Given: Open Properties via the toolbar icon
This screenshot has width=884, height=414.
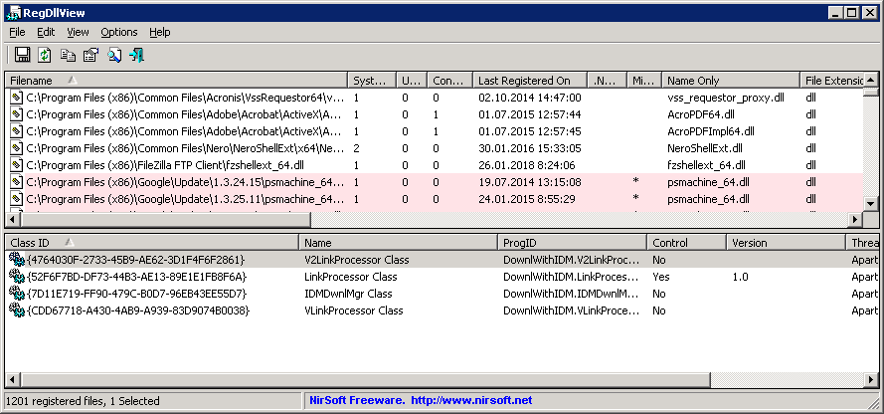Looking at the screenshot, I should tap(90, 55).
